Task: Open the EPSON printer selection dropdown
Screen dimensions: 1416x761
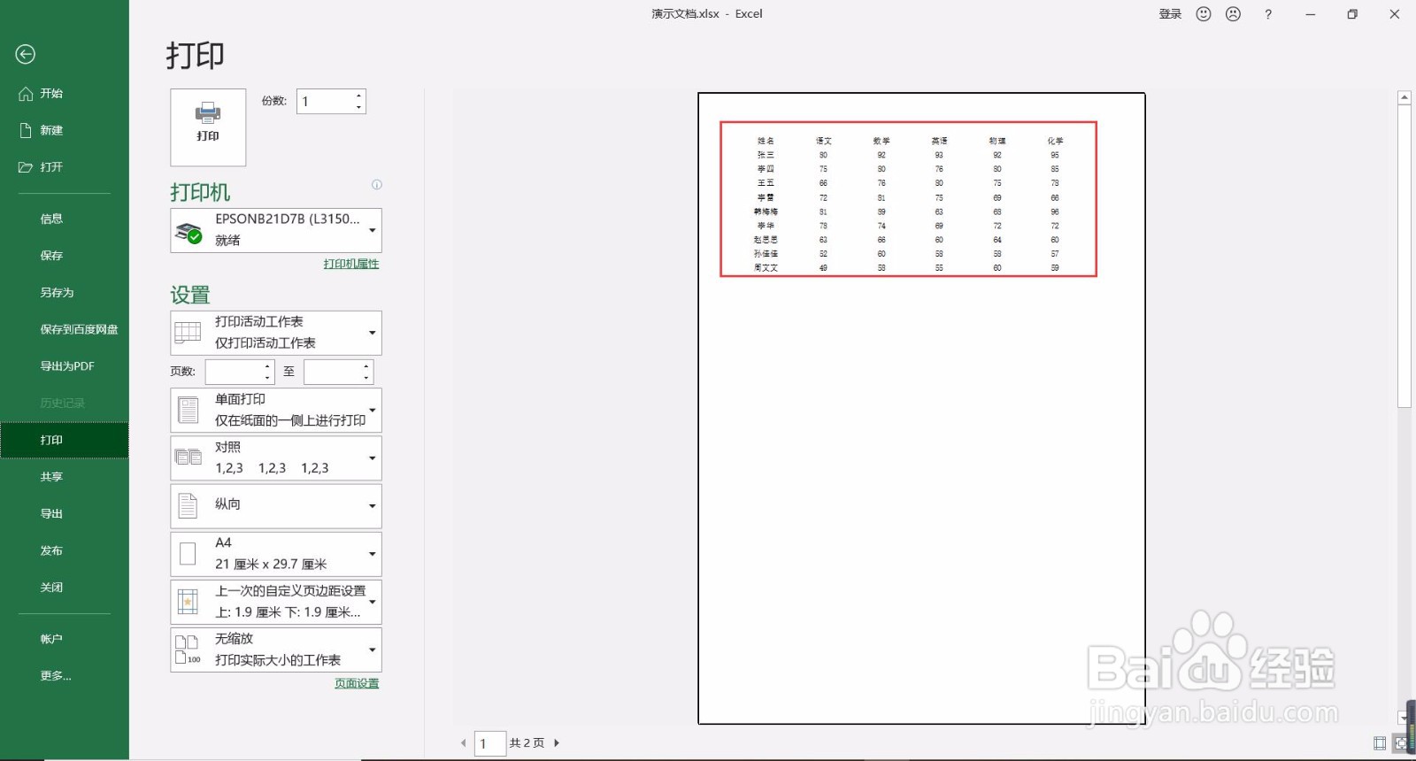Action: pyautogui.click(x=276, y=230)
